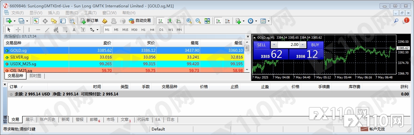Toggle the Market Watch window button
Viewport: 414px width, 135px height.
point(36,21)
